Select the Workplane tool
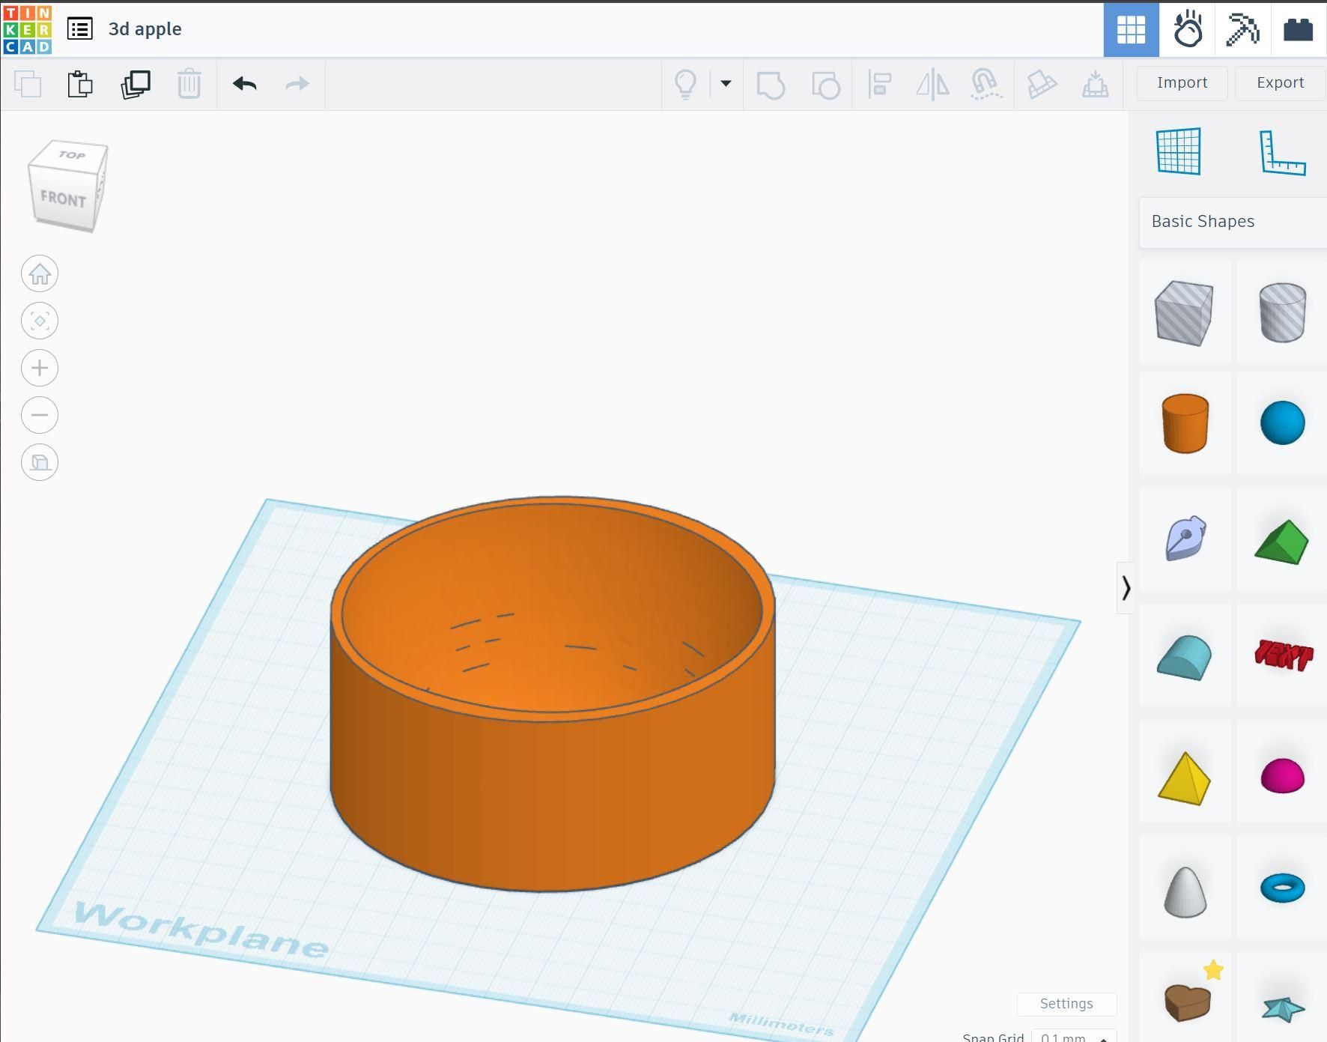This screenshot has height=1042, width=1327. click(1179, 151)
